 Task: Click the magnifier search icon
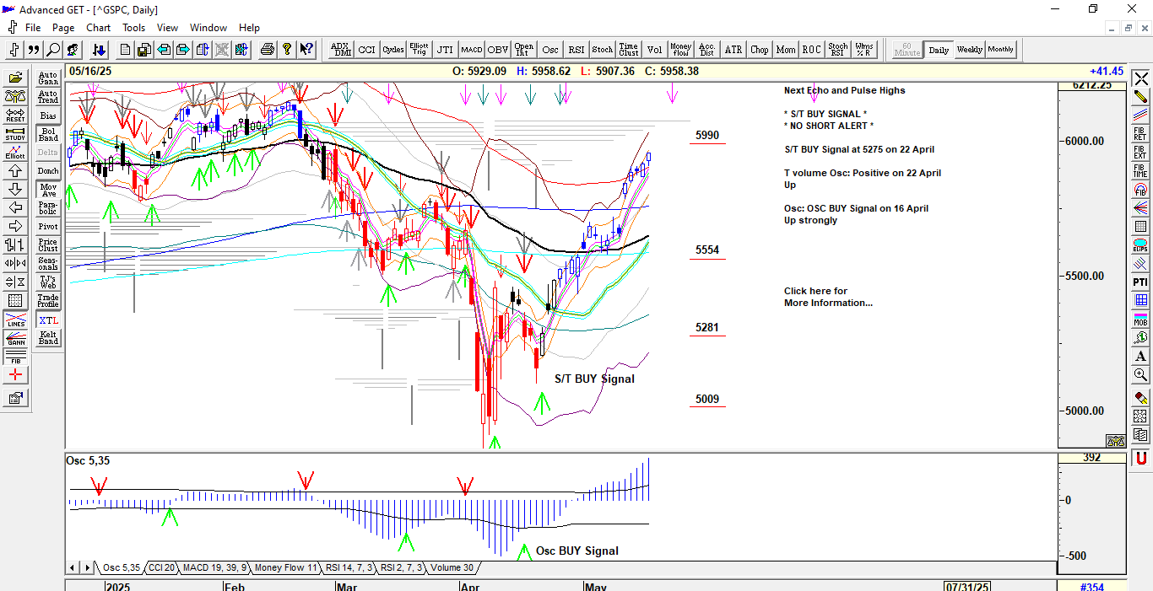53,50
